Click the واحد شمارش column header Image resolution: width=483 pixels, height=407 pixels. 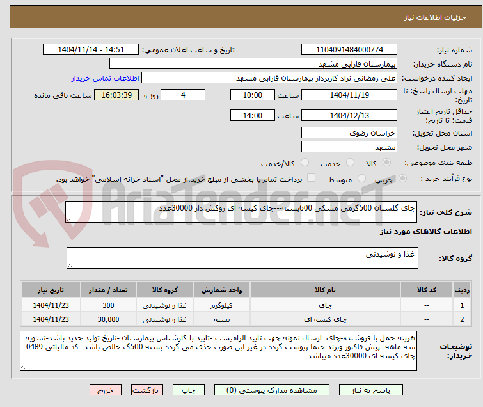221,290
